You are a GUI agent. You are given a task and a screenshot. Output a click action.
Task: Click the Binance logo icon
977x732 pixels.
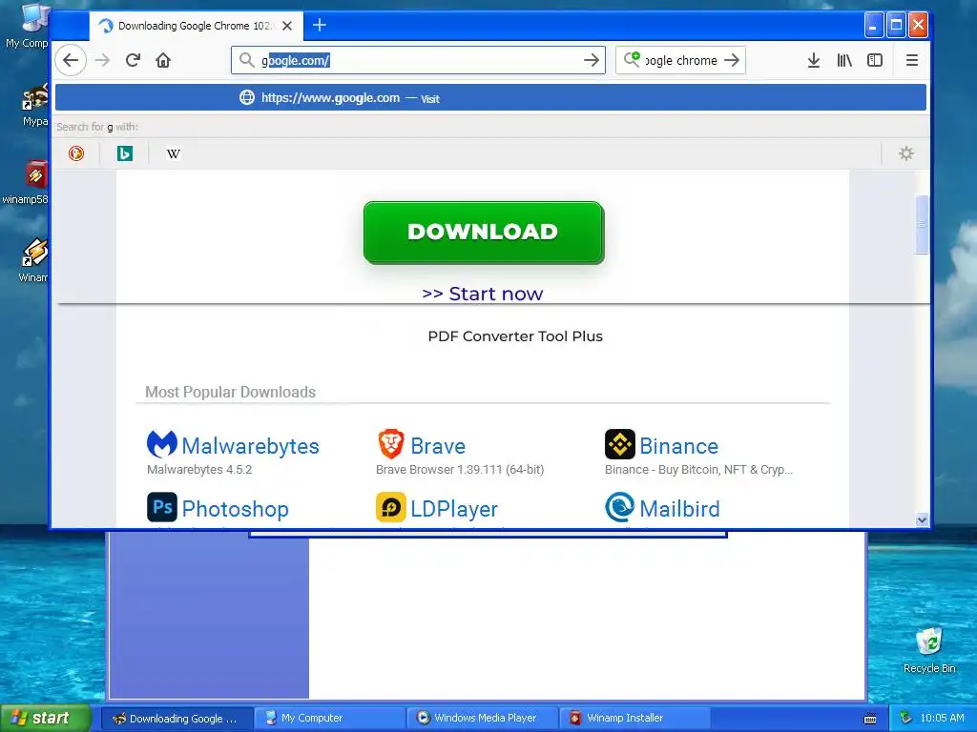point(620,444)
